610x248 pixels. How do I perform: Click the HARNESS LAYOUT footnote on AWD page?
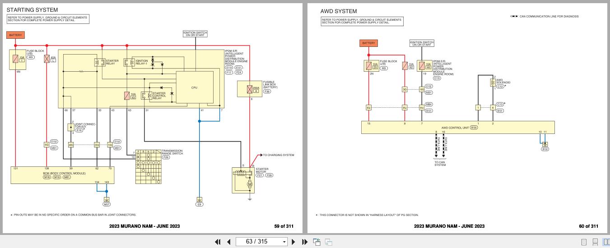point(368,215)
